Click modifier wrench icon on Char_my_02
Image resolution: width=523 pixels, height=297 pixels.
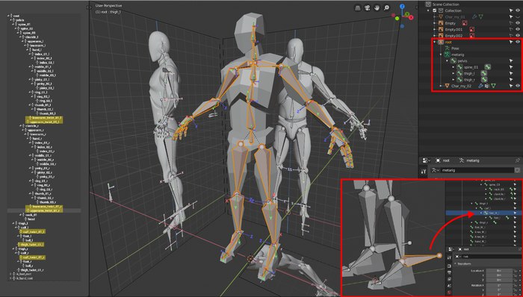coord(480,86)
